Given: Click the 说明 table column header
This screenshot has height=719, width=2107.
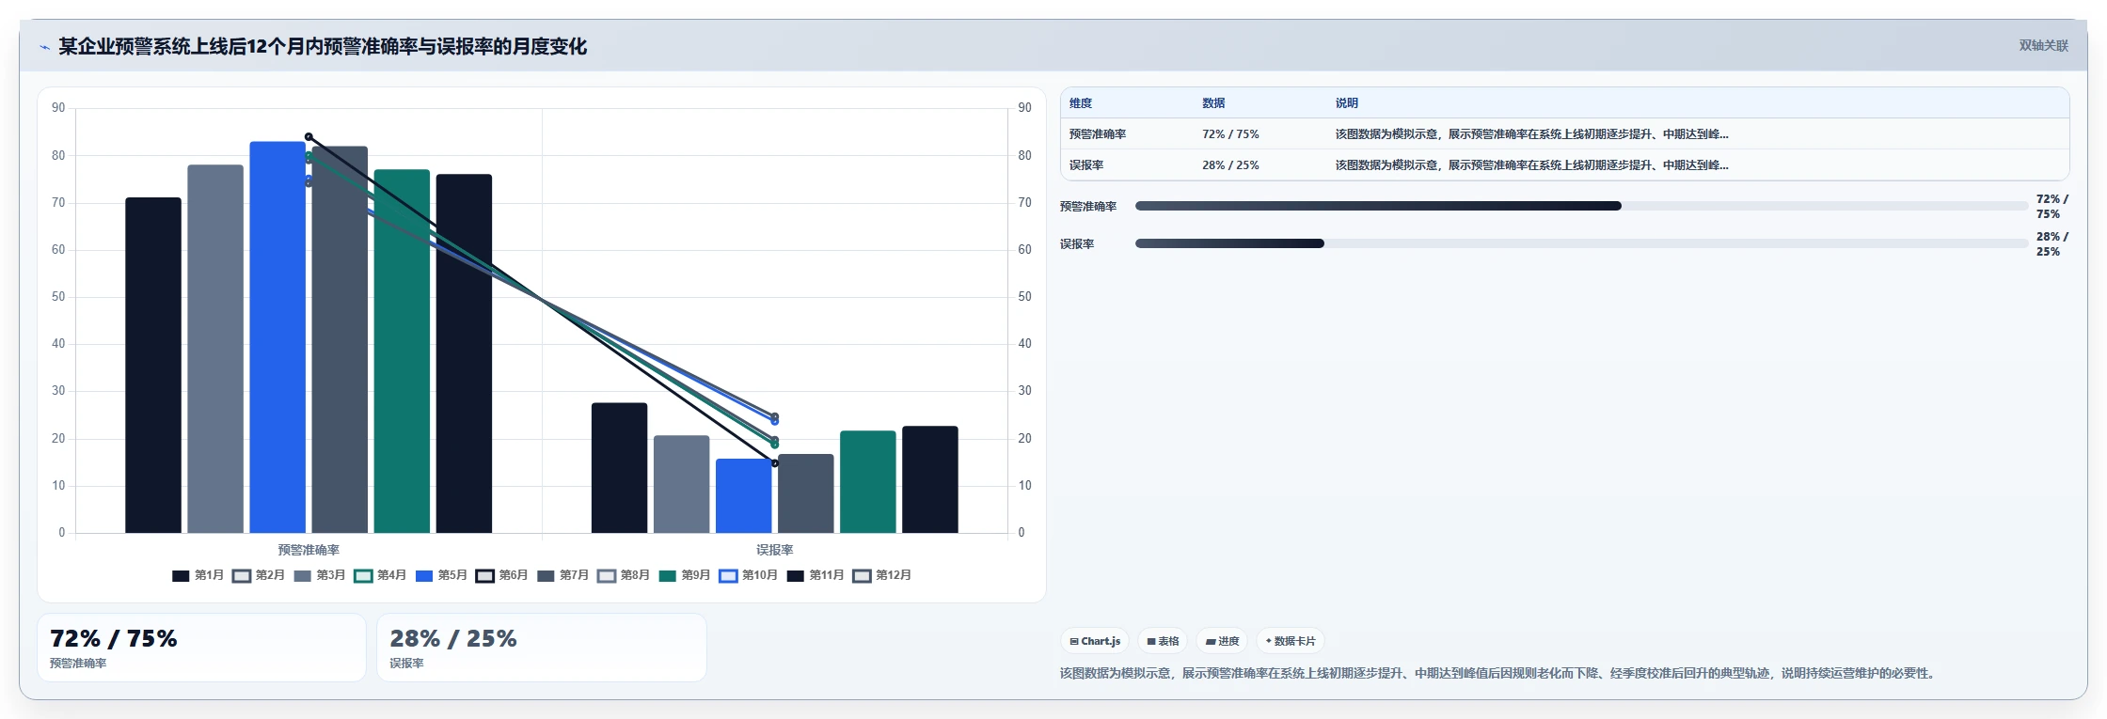Looking at the screenshot, I should click(1347, 103).
